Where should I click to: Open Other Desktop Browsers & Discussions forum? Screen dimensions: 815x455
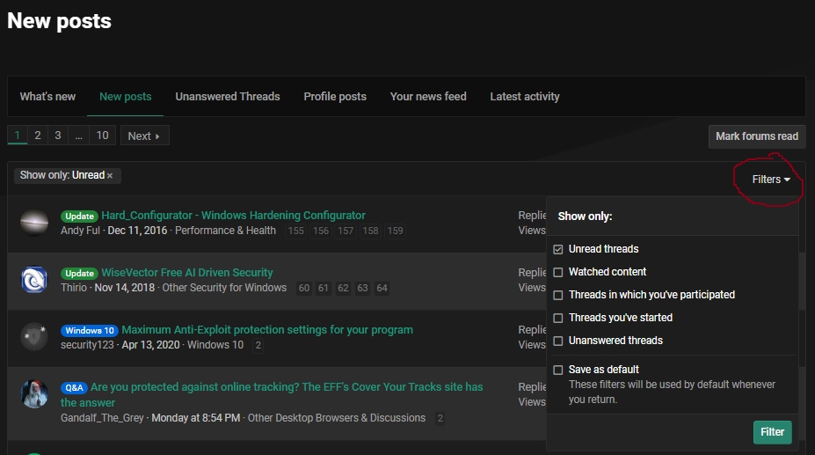[337, 418]
